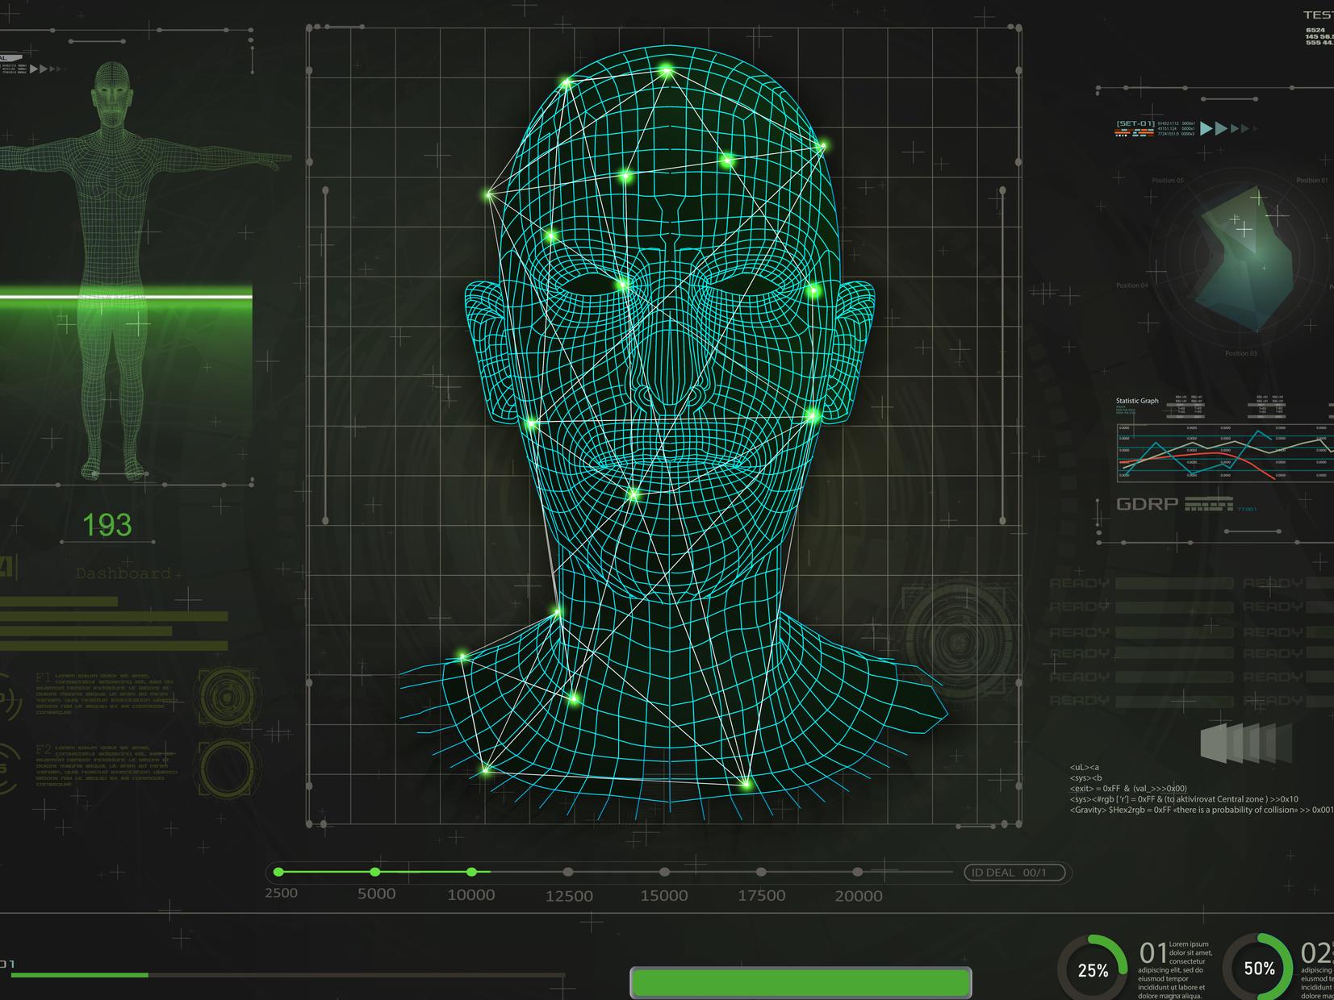This screenshot has height=1000, width=1334.
Task: Click the upper circular dial beside F1 text
Action: (x=227, y=696)
